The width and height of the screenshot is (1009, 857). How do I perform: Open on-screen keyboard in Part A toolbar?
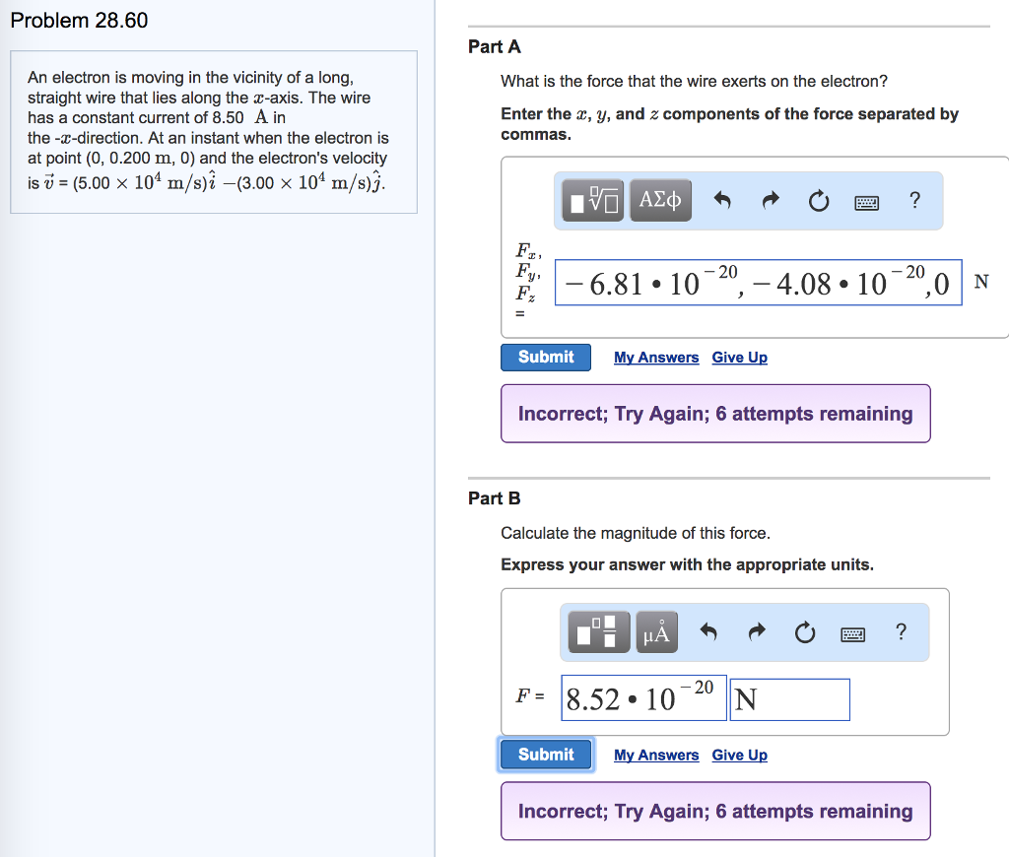(866, 200)
